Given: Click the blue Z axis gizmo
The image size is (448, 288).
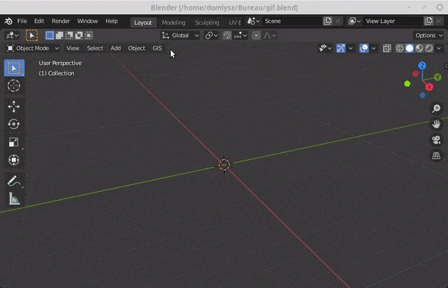Looking at the screenshot, I should pos(423,66).
